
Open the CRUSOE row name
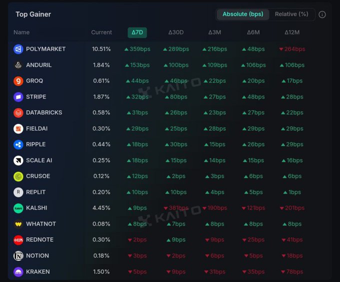[38, 176]
